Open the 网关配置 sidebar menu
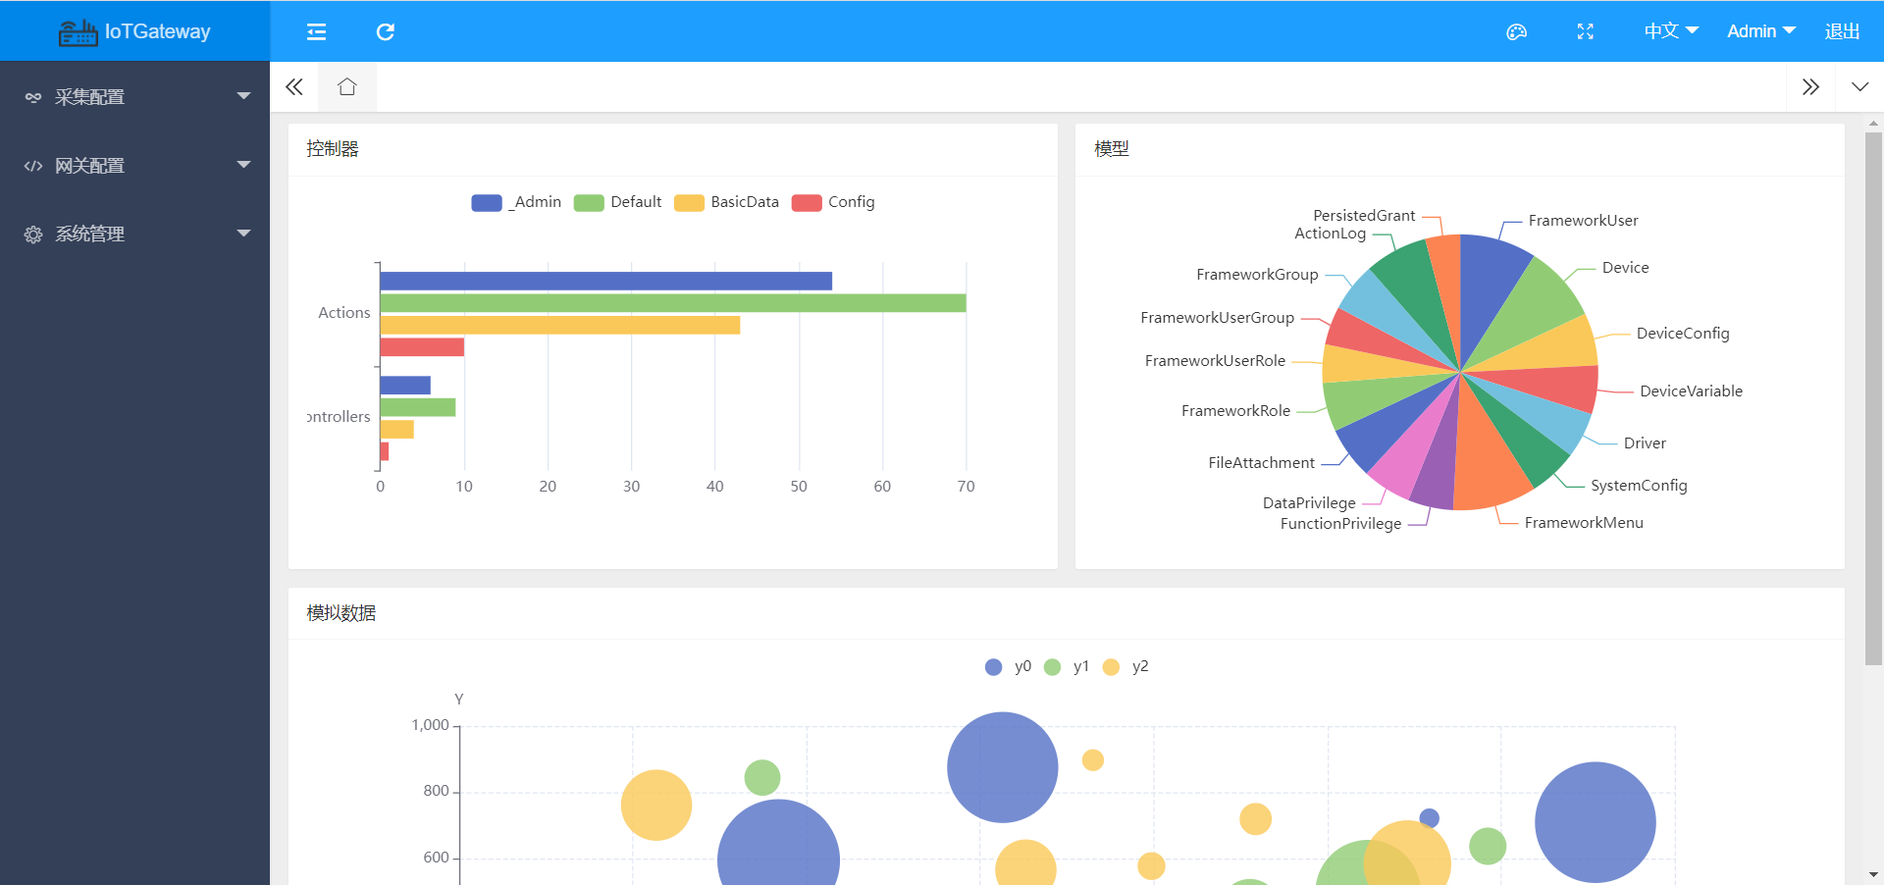This screenshot has width=1884, height=885. pyautogui.click(x=134, y=166)
